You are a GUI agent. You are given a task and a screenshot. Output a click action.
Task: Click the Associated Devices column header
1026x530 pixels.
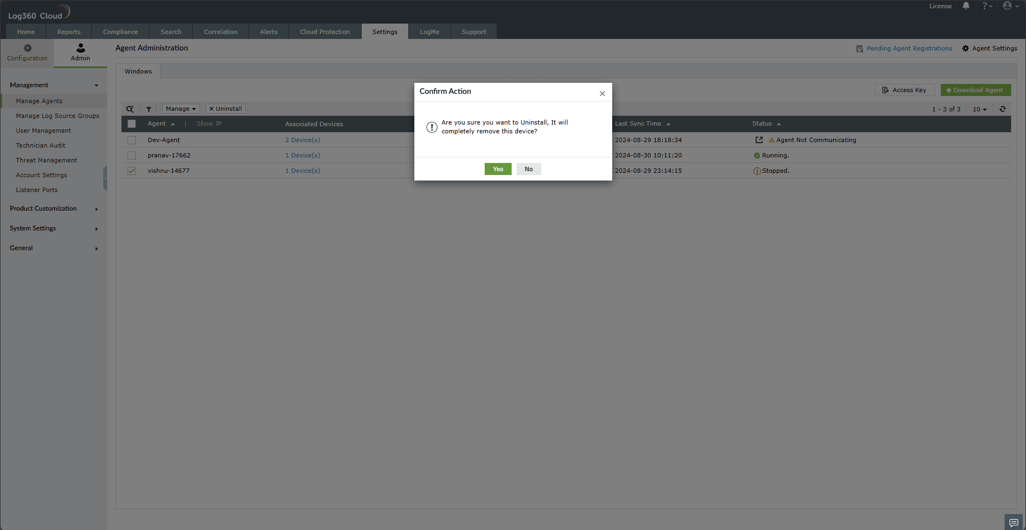(x=314, y=124)
